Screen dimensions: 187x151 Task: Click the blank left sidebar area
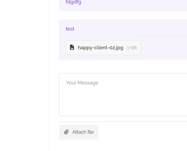pyautogui.click(x=24, y=76)
